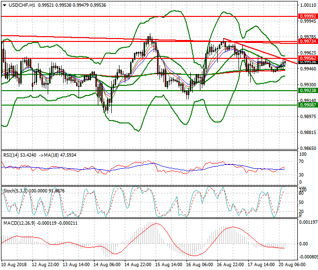Viewport: 318px width, 270px height.
Task: Click the 17 Aug 14:00 time axis label
Action: [261, 265]
